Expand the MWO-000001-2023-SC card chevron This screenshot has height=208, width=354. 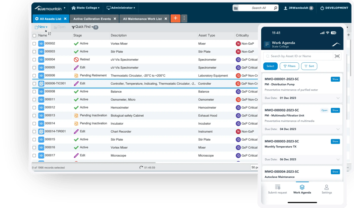[338, 98]
